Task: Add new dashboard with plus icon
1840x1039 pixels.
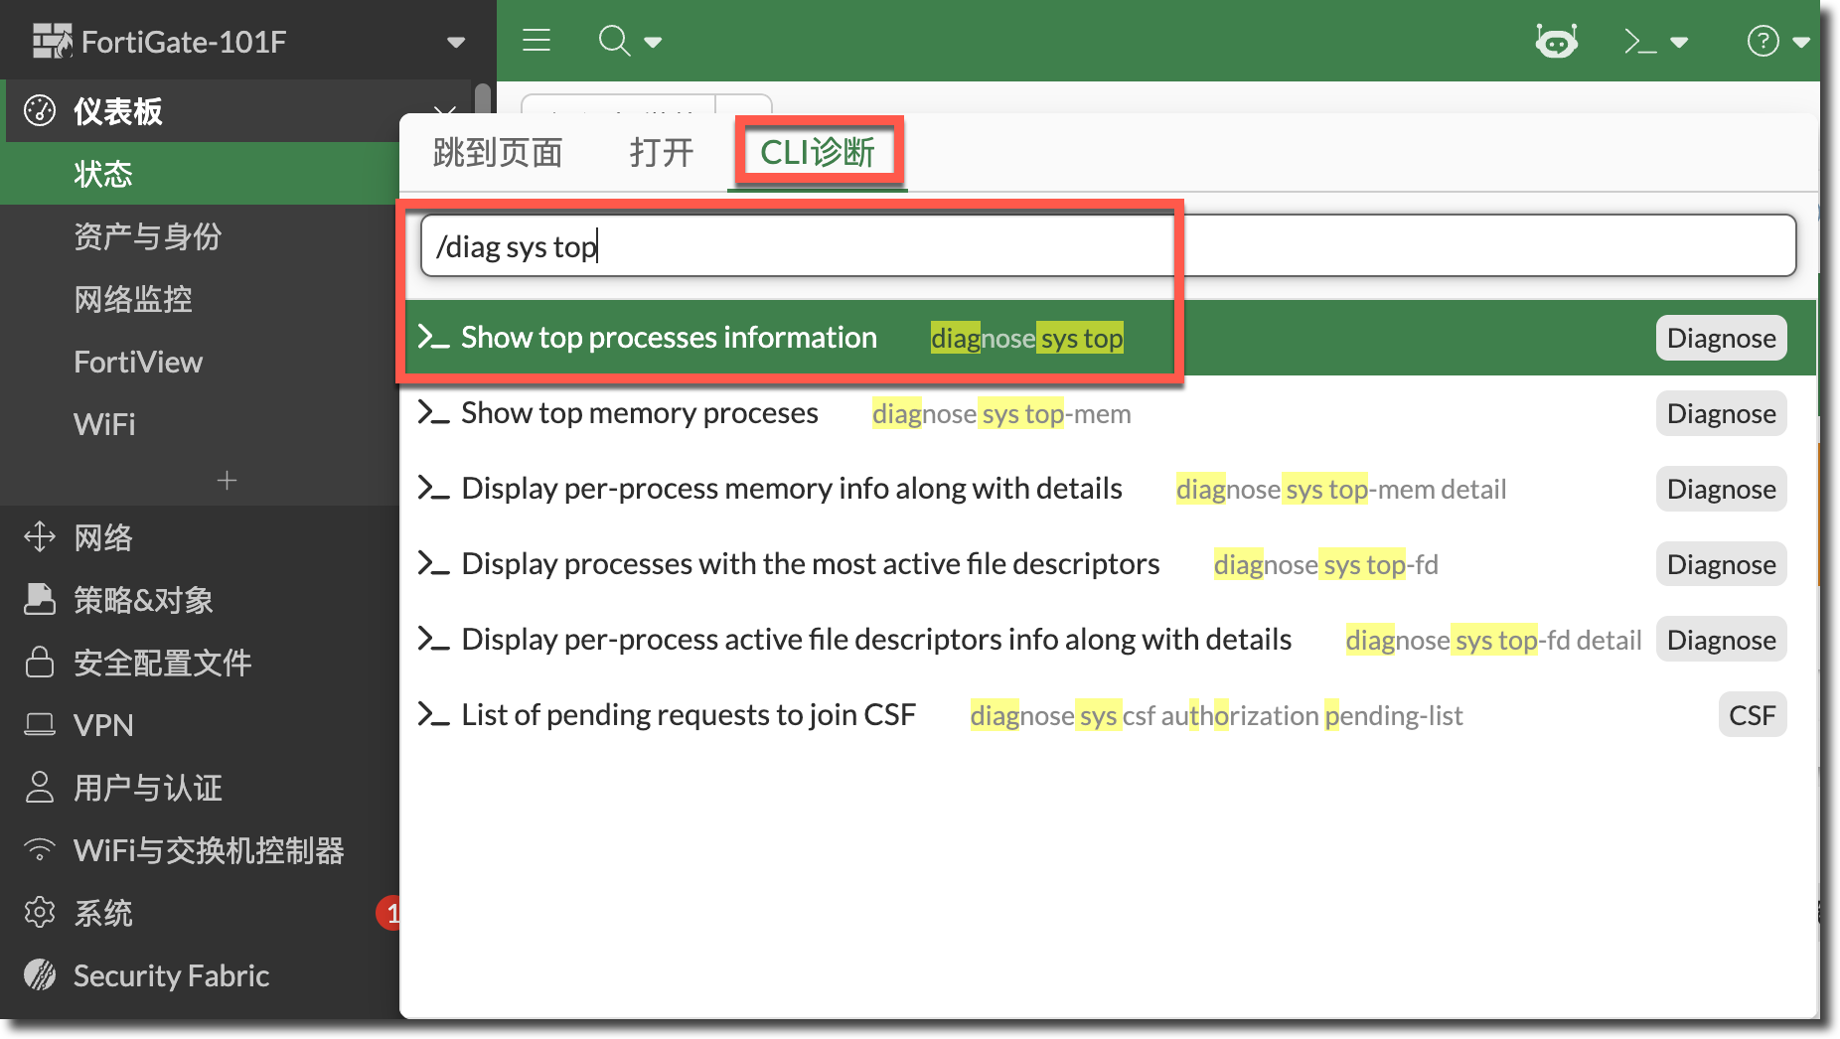Action: click(x=227, y=481)
